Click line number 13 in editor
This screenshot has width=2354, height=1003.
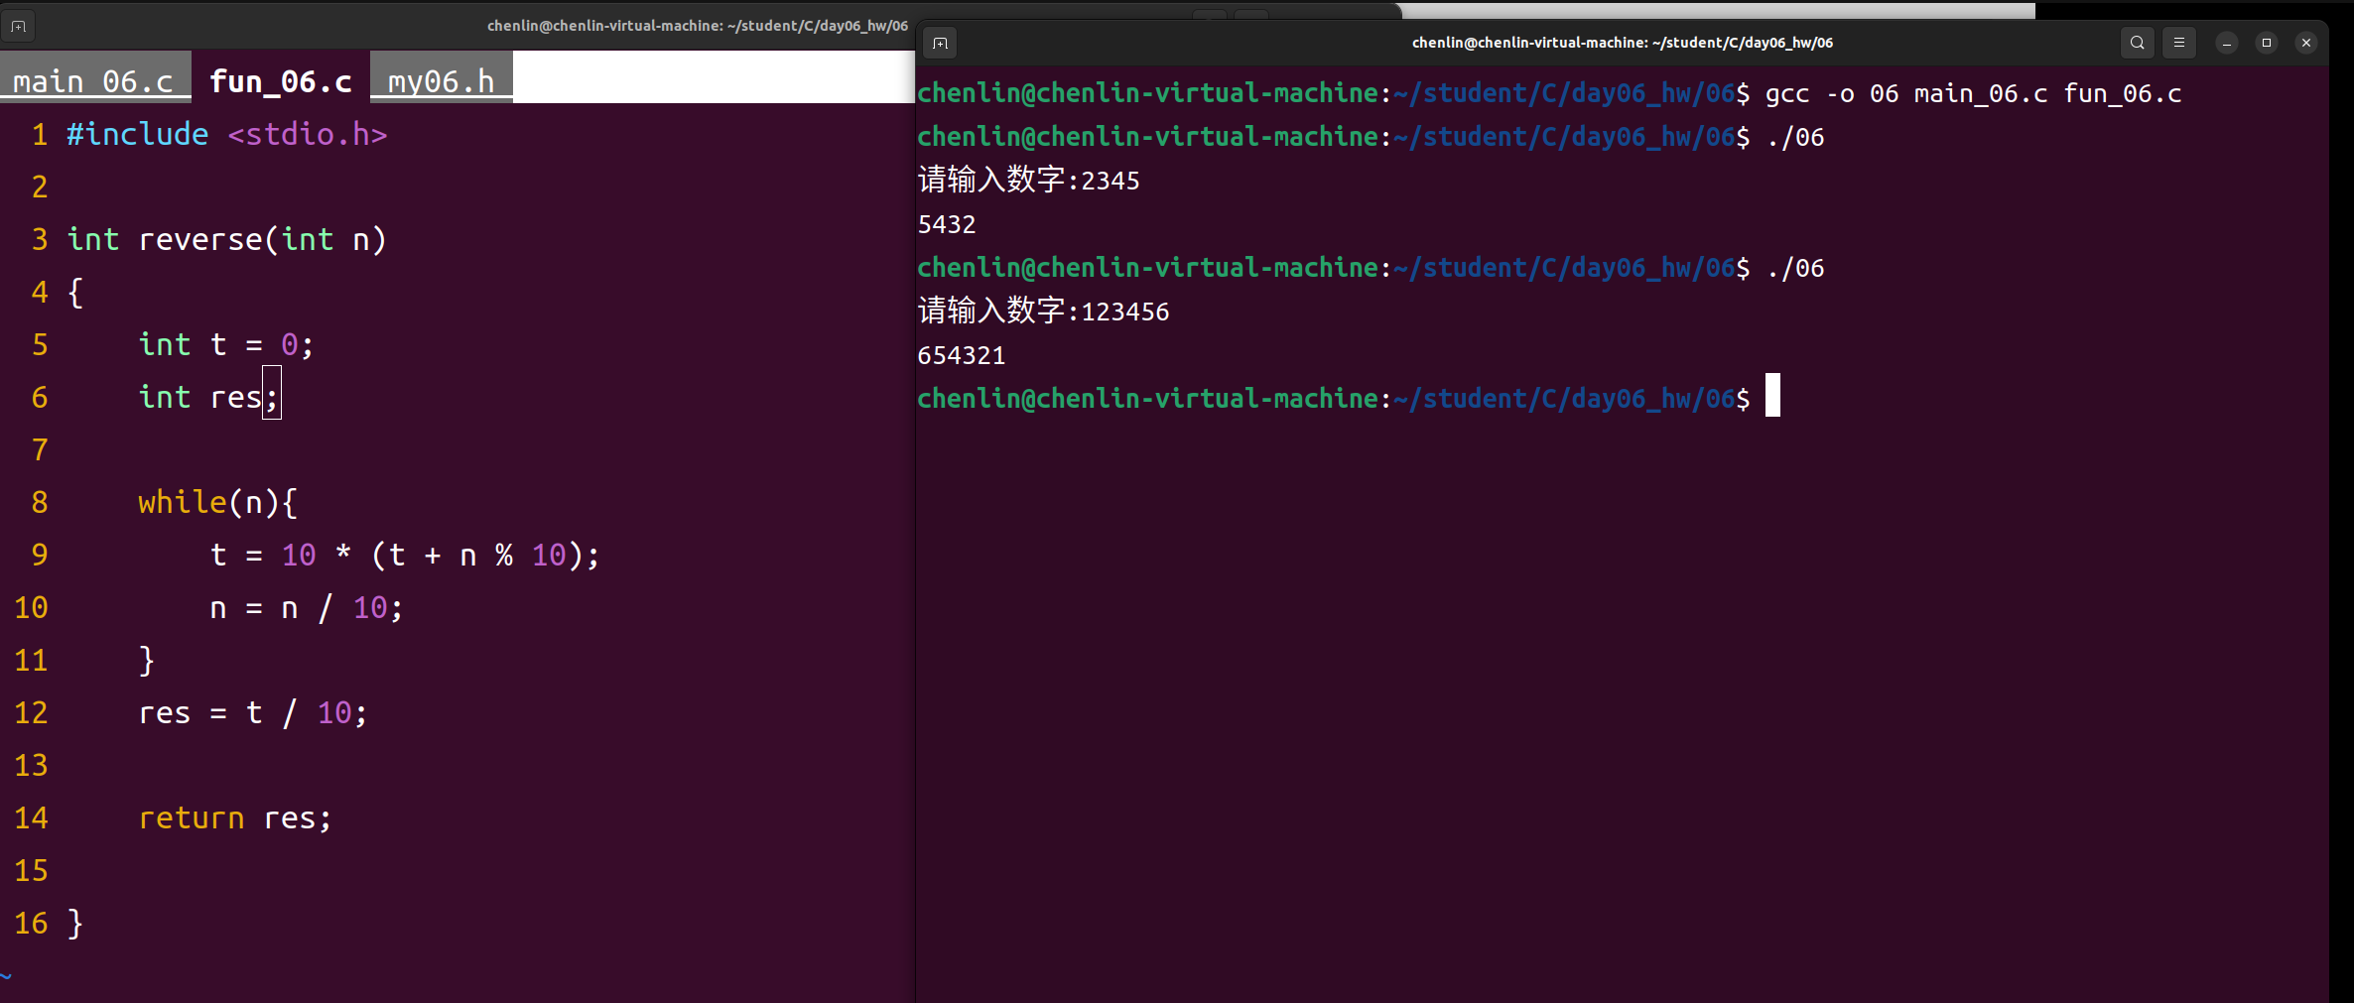pos(31,765)
